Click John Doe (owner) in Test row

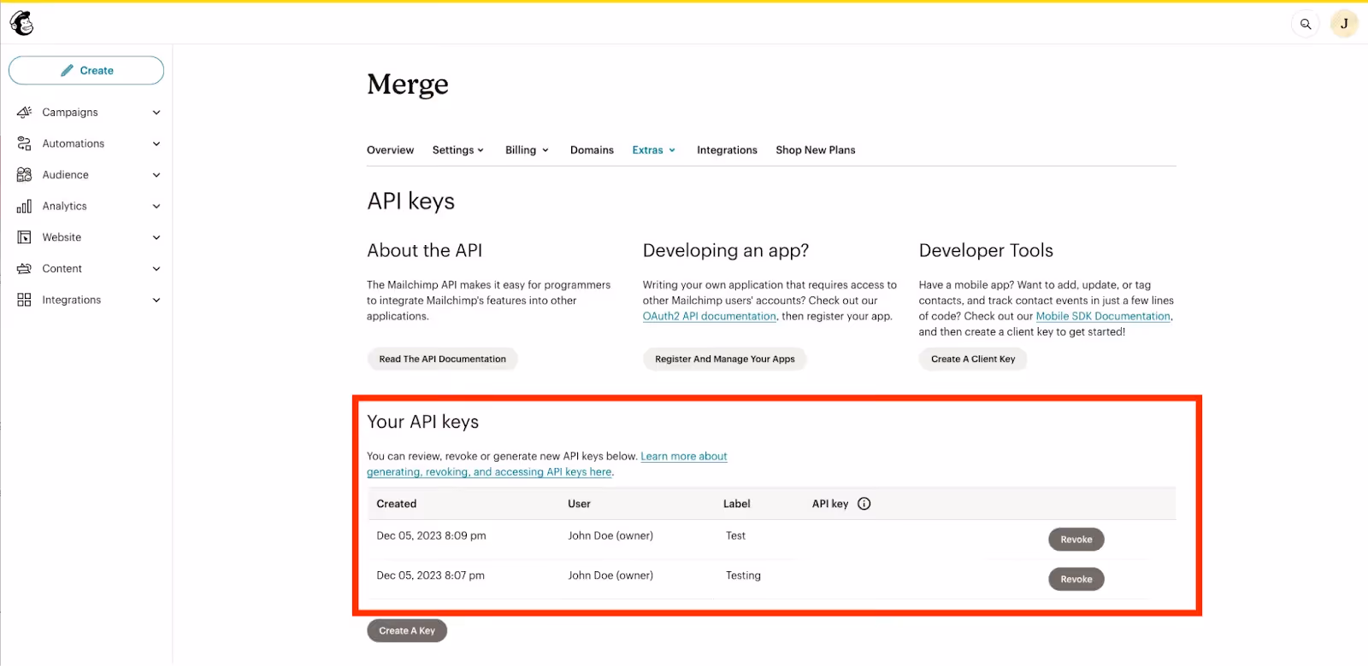click(x=610, y=536)
